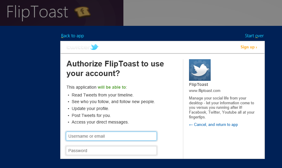Click the faded Twitter wordmark in the header

point(78,47)
